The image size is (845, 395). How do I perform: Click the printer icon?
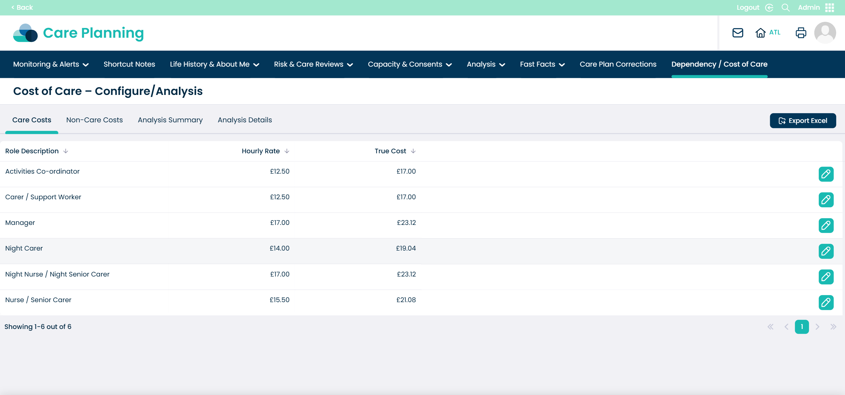[x=801, y=33]
